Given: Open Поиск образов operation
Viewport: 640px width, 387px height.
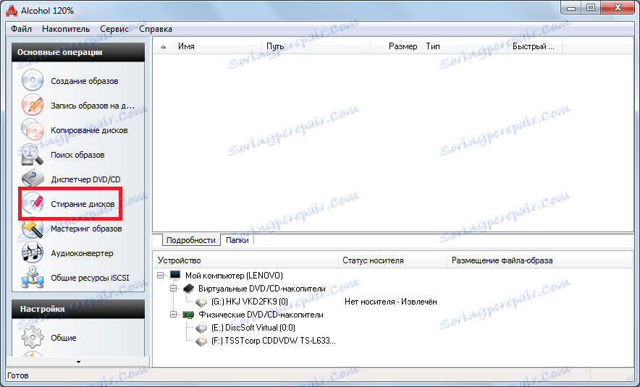Looking at the screenshot, I should (x=77, y=155).
